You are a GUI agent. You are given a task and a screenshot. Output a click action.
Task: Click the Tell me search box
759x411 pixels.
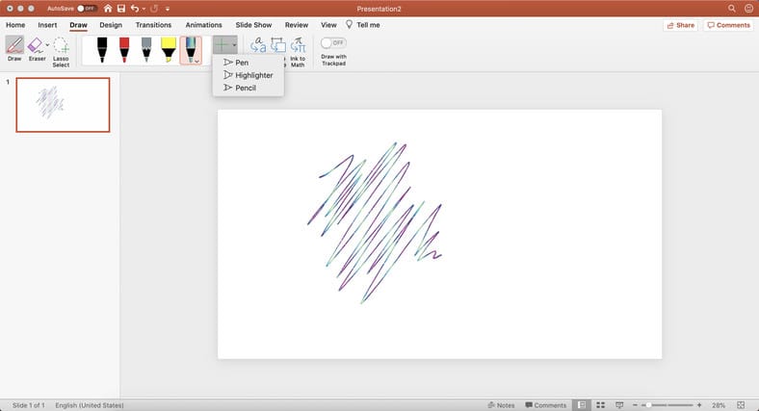(x=363, y=25)
